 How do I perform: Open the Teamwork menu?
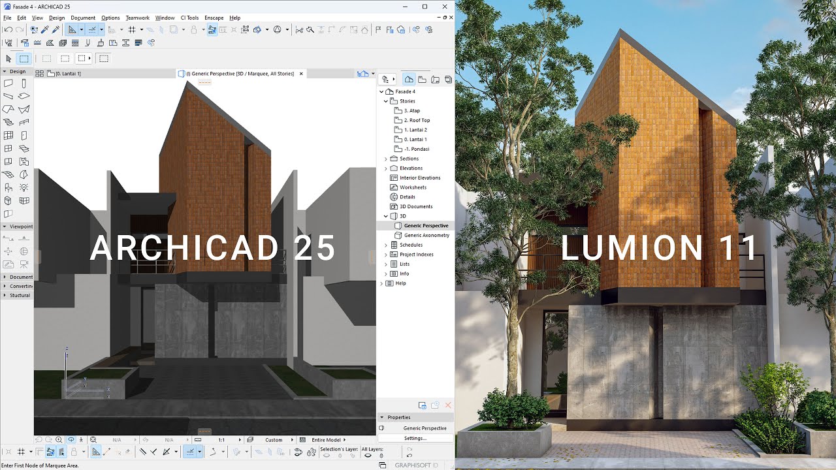[138, 18]
